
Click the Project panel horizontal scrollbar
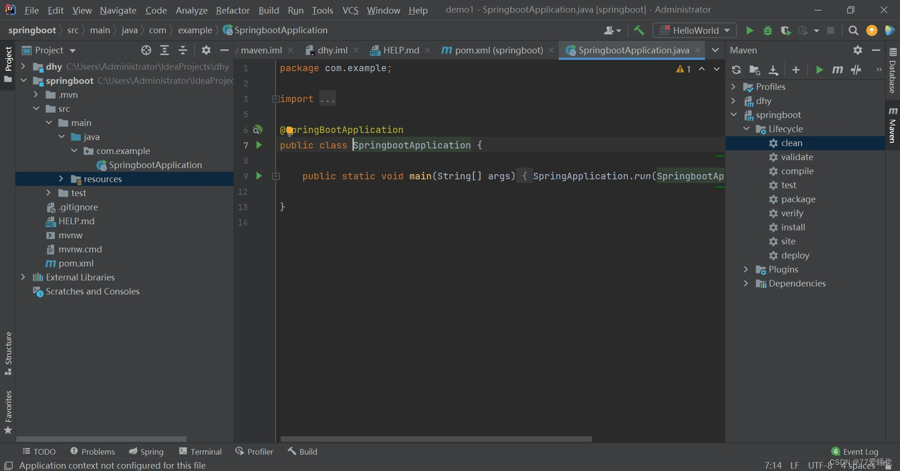click(x=101, y=439)
